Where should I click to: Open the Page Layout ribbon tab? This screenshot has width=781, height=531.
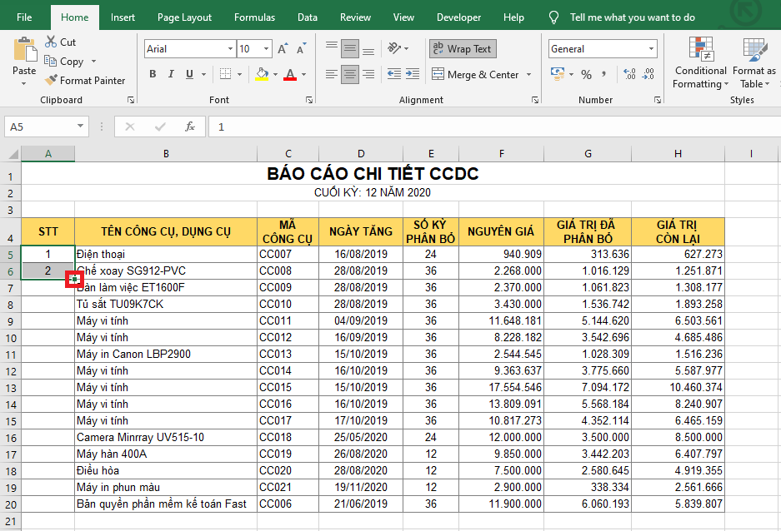pyautogui.click(x=184, y=17)
